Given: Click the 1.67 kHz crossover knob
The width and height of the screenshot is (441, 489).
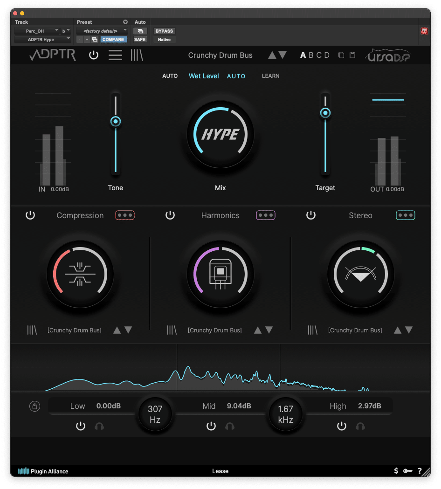Looking at the screenshot, I should 285,414.
